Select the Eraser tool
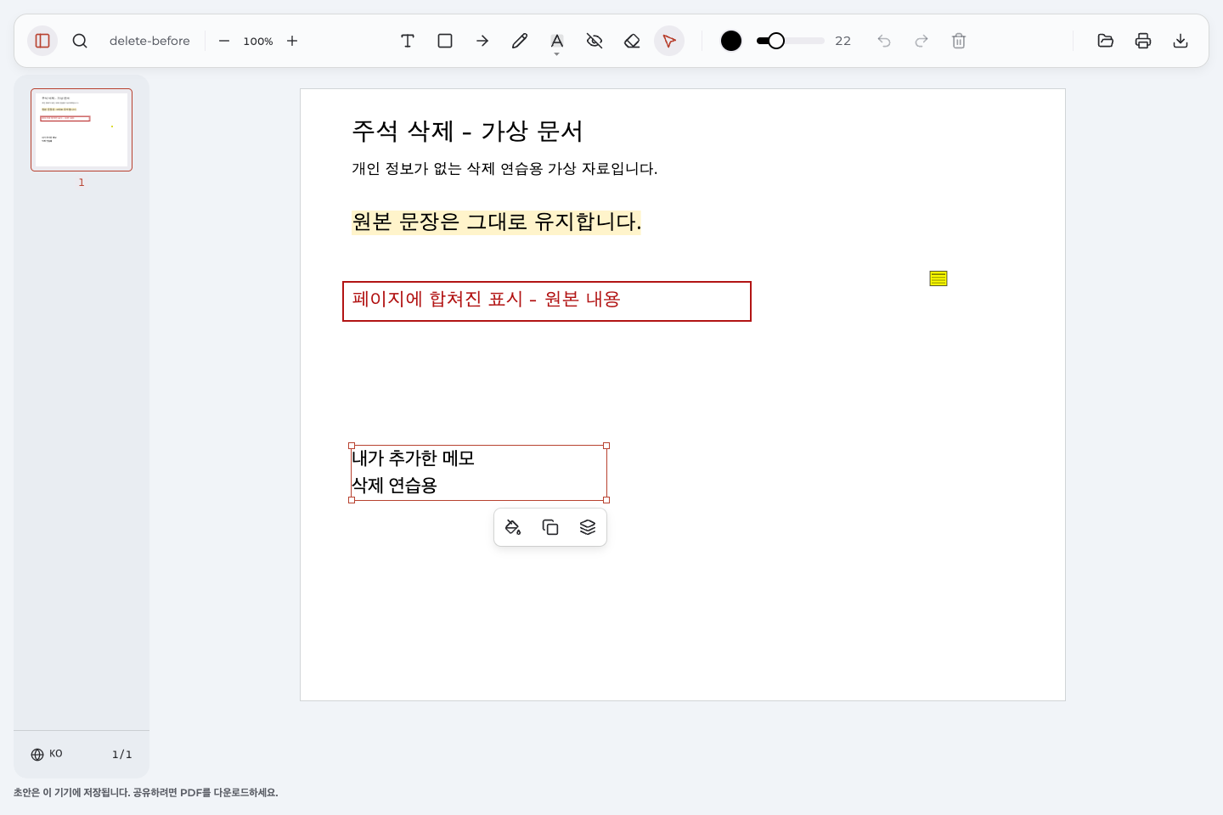1223x815 pixels. [632, 41]
